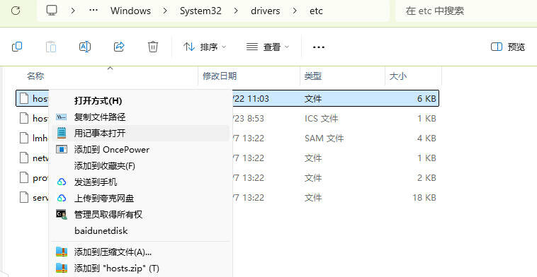The width and height of the screenshot is (537, 277).
Task: Sort by 名称 column header
Action: pos(35,76)
